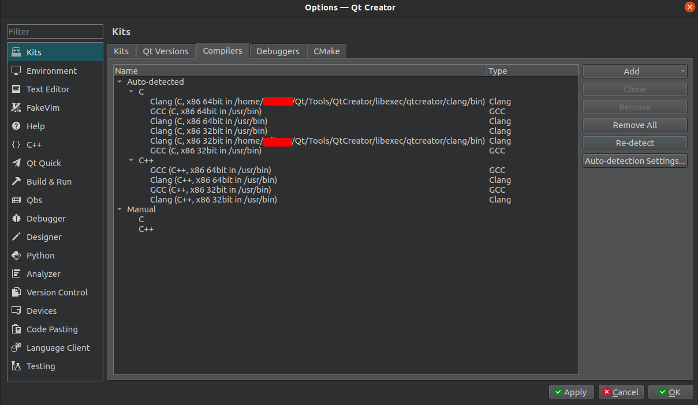Click the Filter input field

55,32
